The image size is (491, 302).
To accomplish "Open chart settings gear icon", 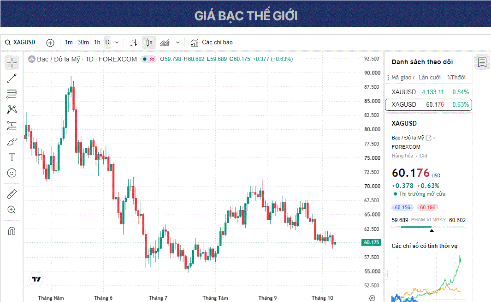I will click(372, 298).
